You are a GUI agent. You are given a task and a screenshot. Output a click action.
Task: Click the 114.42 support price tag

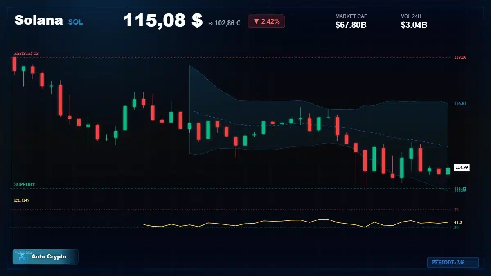pyautogui.click(x=460, y=188)
